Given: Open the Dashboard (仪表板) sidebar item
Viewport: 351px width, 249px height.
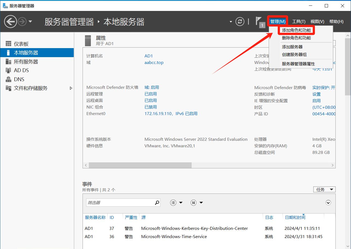Looking at the screenshot, I should pos(21,44).
